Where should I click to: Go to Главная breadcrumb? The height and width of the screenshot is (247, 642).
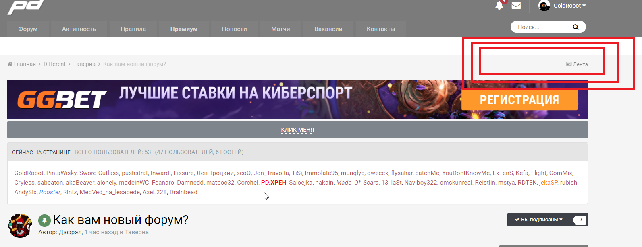coord(22,64)
